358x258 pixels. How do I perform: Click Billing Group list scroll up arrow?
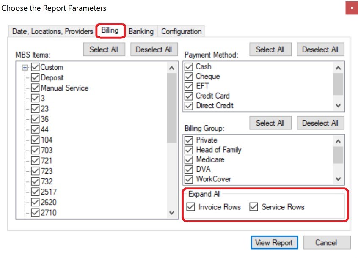click(338, 141)
